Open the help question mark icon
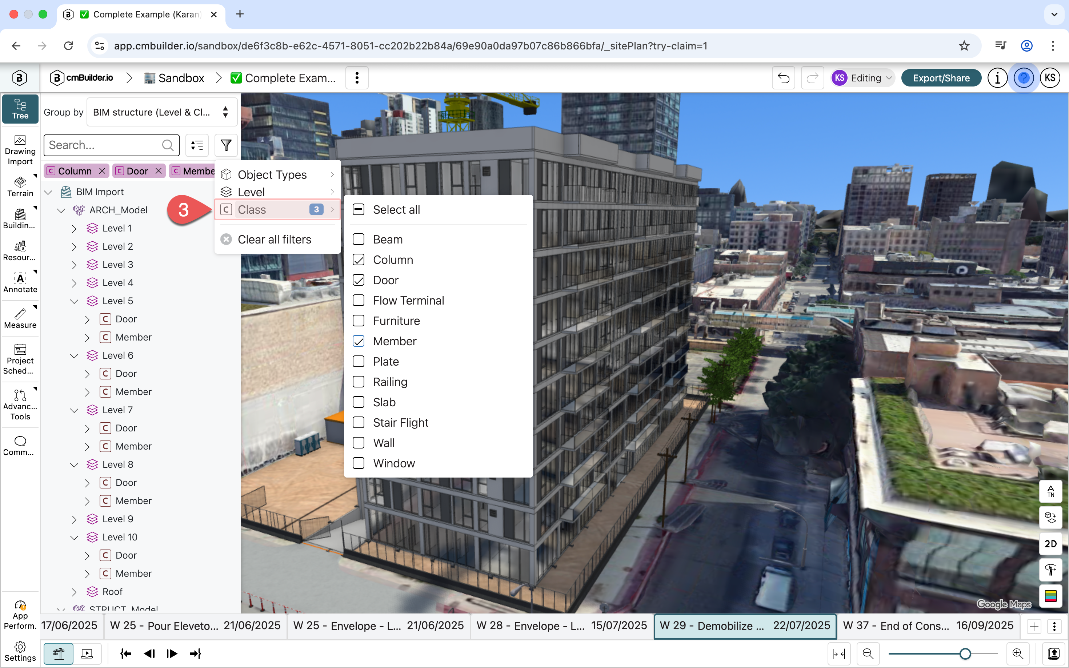1069x668 pixels. point(1024,78)
